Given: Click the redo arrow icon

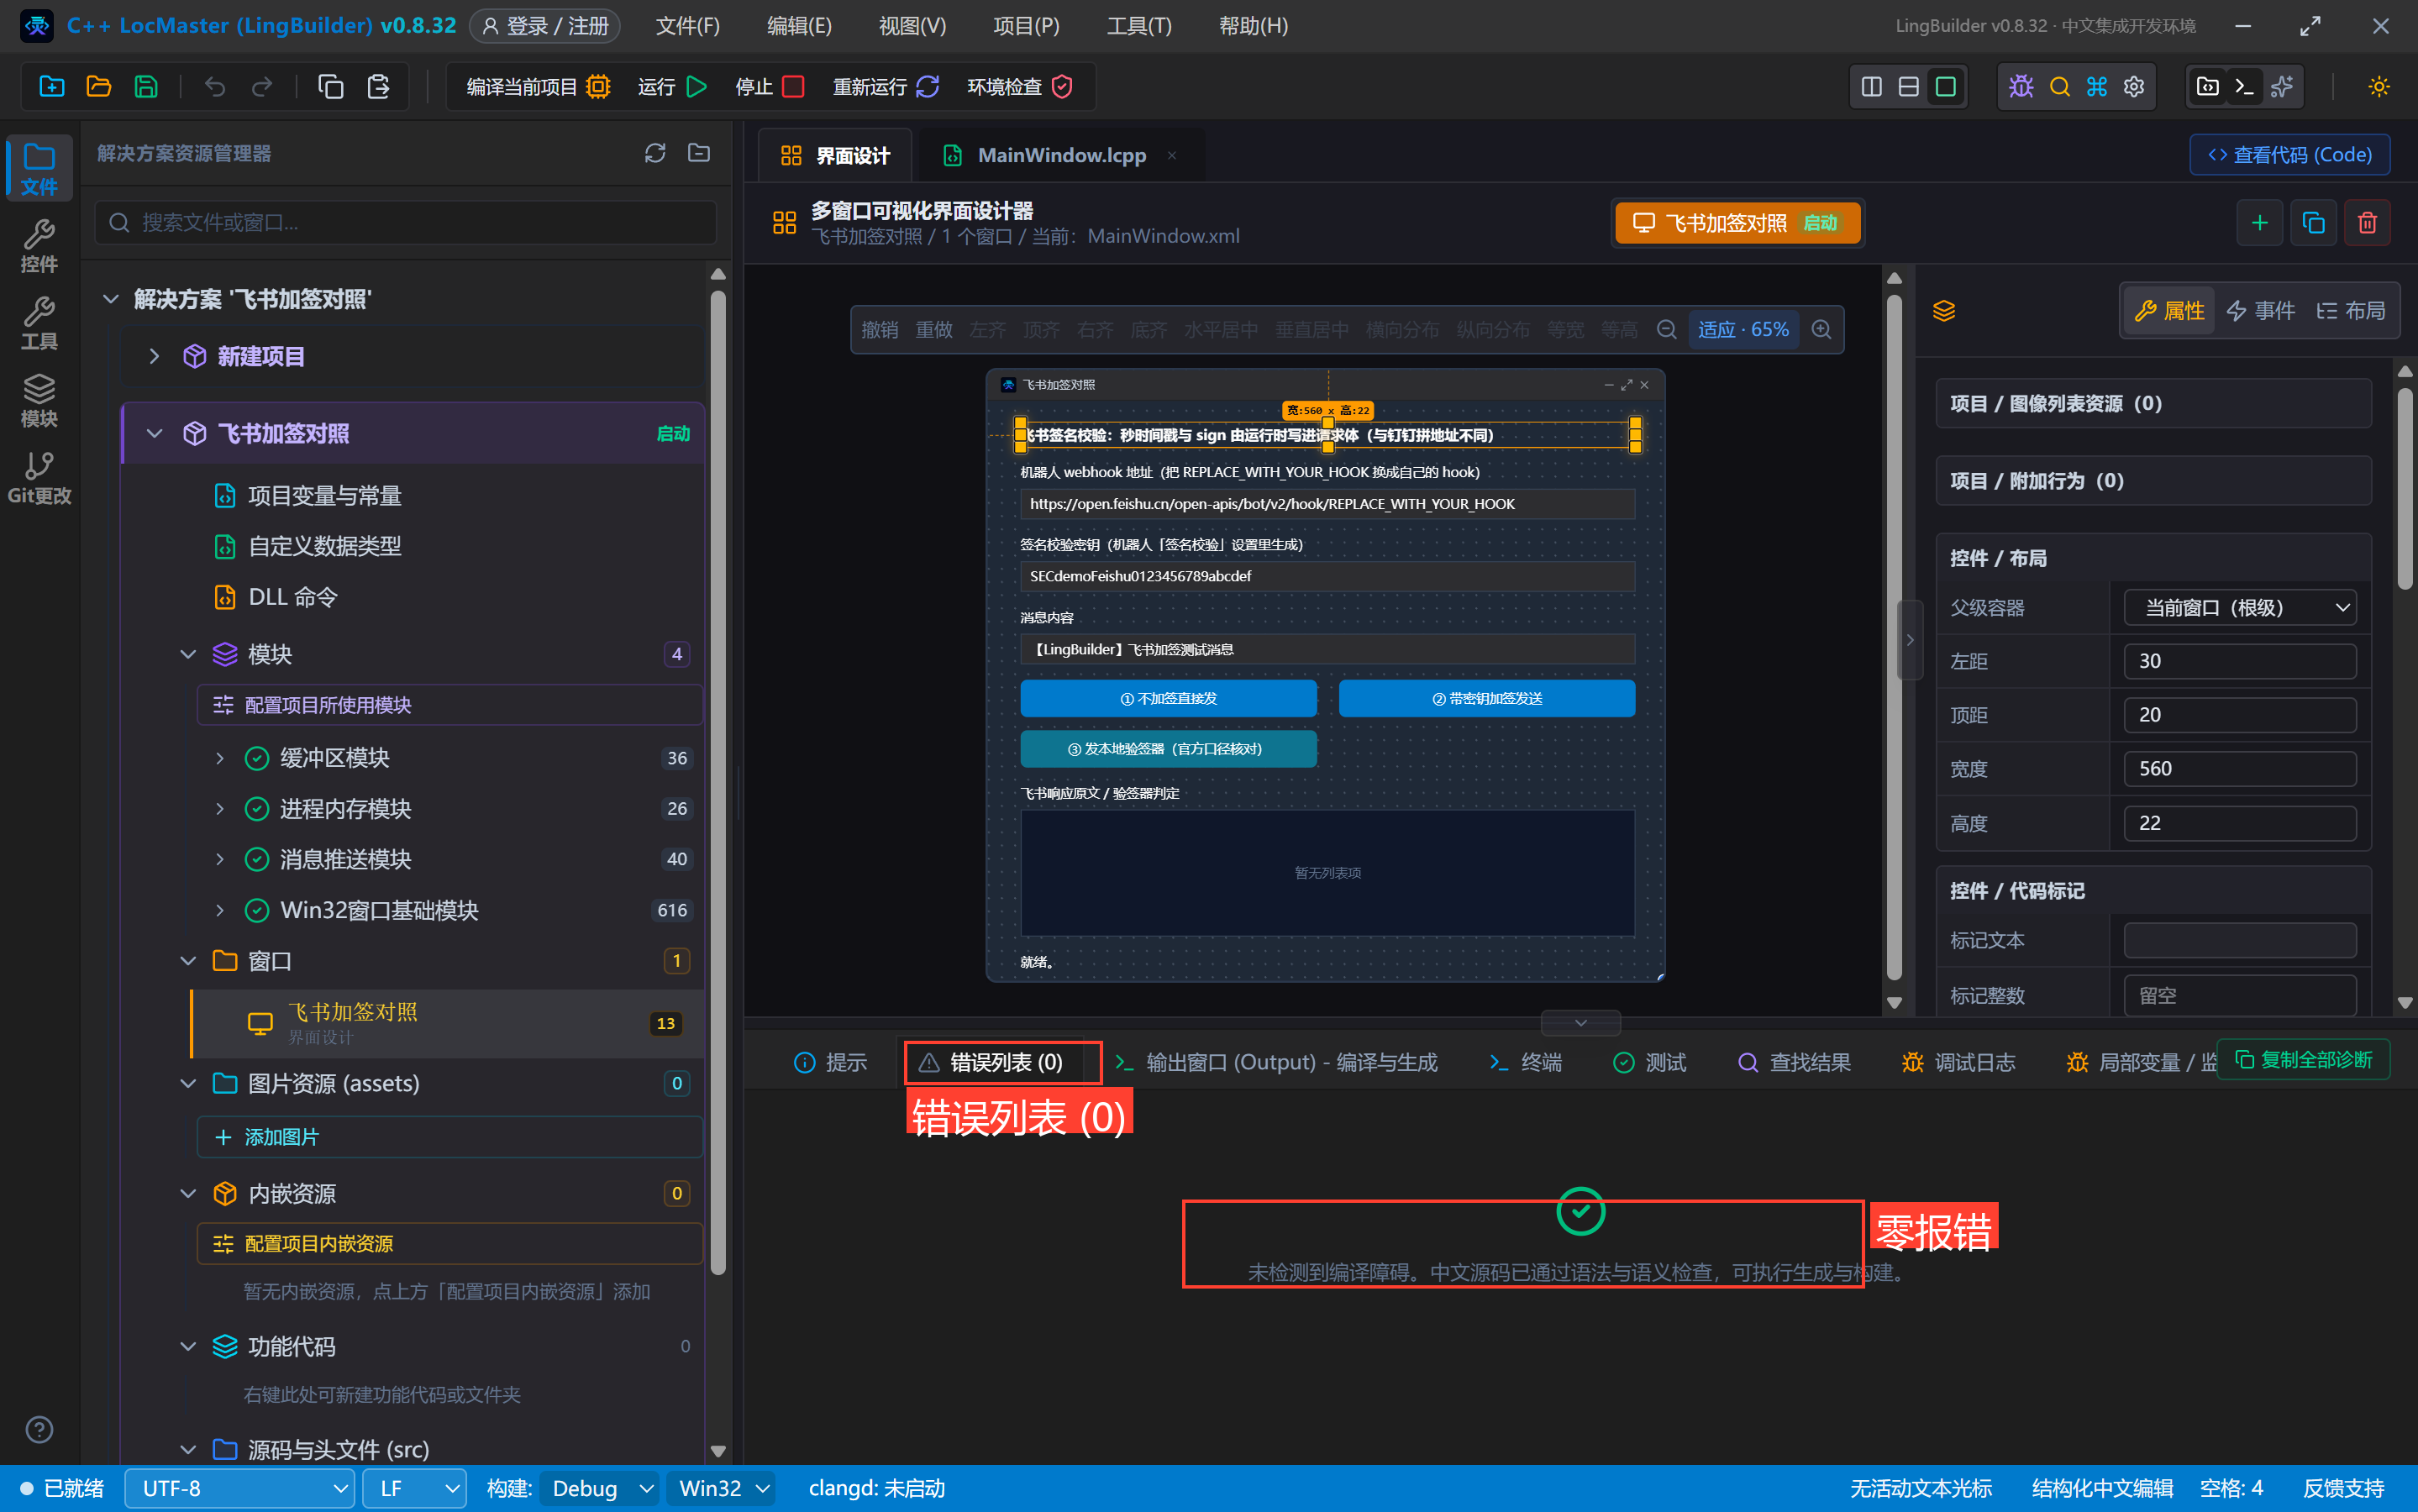Looking at the screenshot, I should point(262,87).
